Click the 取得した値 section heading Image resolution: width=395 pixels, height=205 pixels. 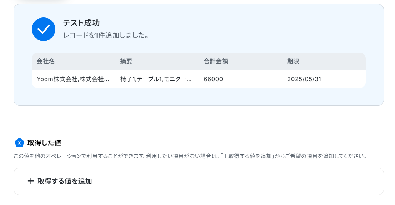[44, 143]
